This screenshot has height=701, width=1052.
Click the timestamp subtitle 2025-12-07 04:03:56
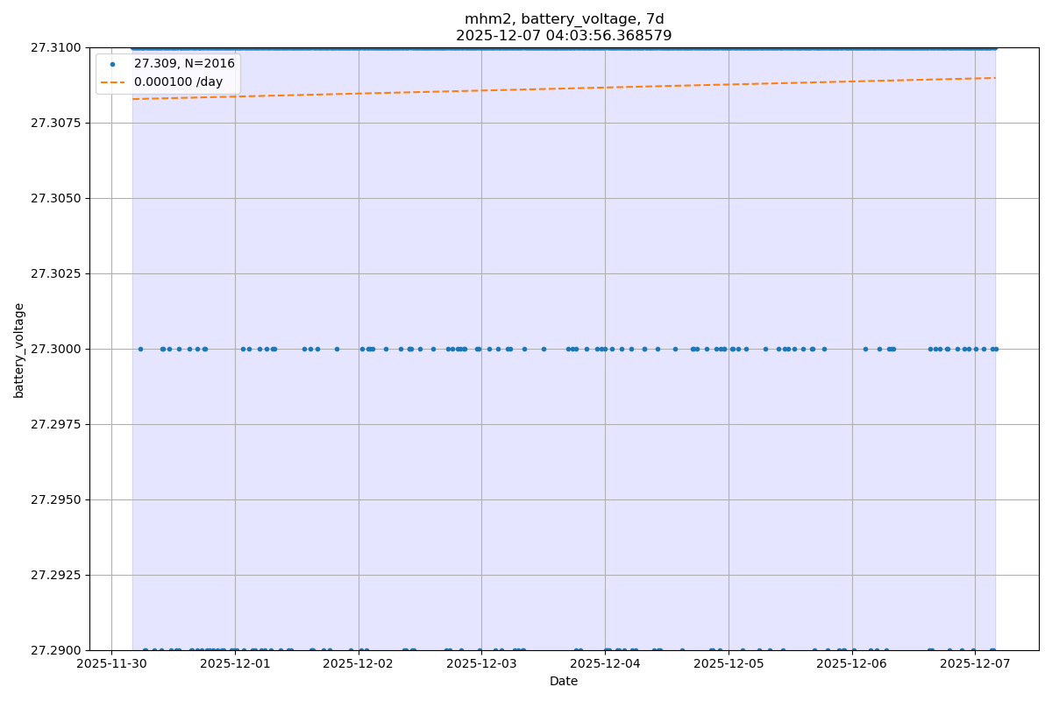coord(564,36)
